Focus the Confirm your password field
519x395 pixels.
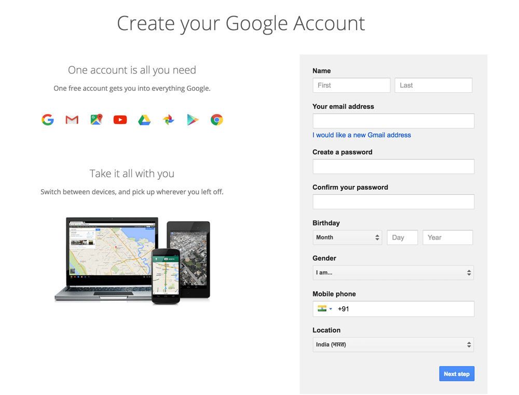393,202
